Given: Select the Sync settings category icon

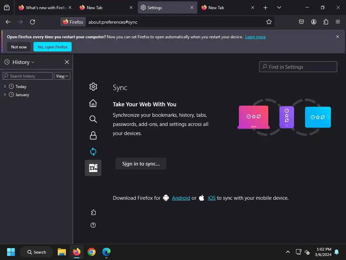Looking at the screenshot, I should pyautogui.click(x=93, y=152).
